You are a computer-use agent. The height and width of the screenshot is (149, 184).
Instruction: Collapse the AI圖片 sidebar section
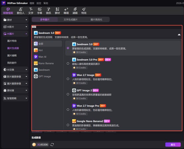(15, 34)
